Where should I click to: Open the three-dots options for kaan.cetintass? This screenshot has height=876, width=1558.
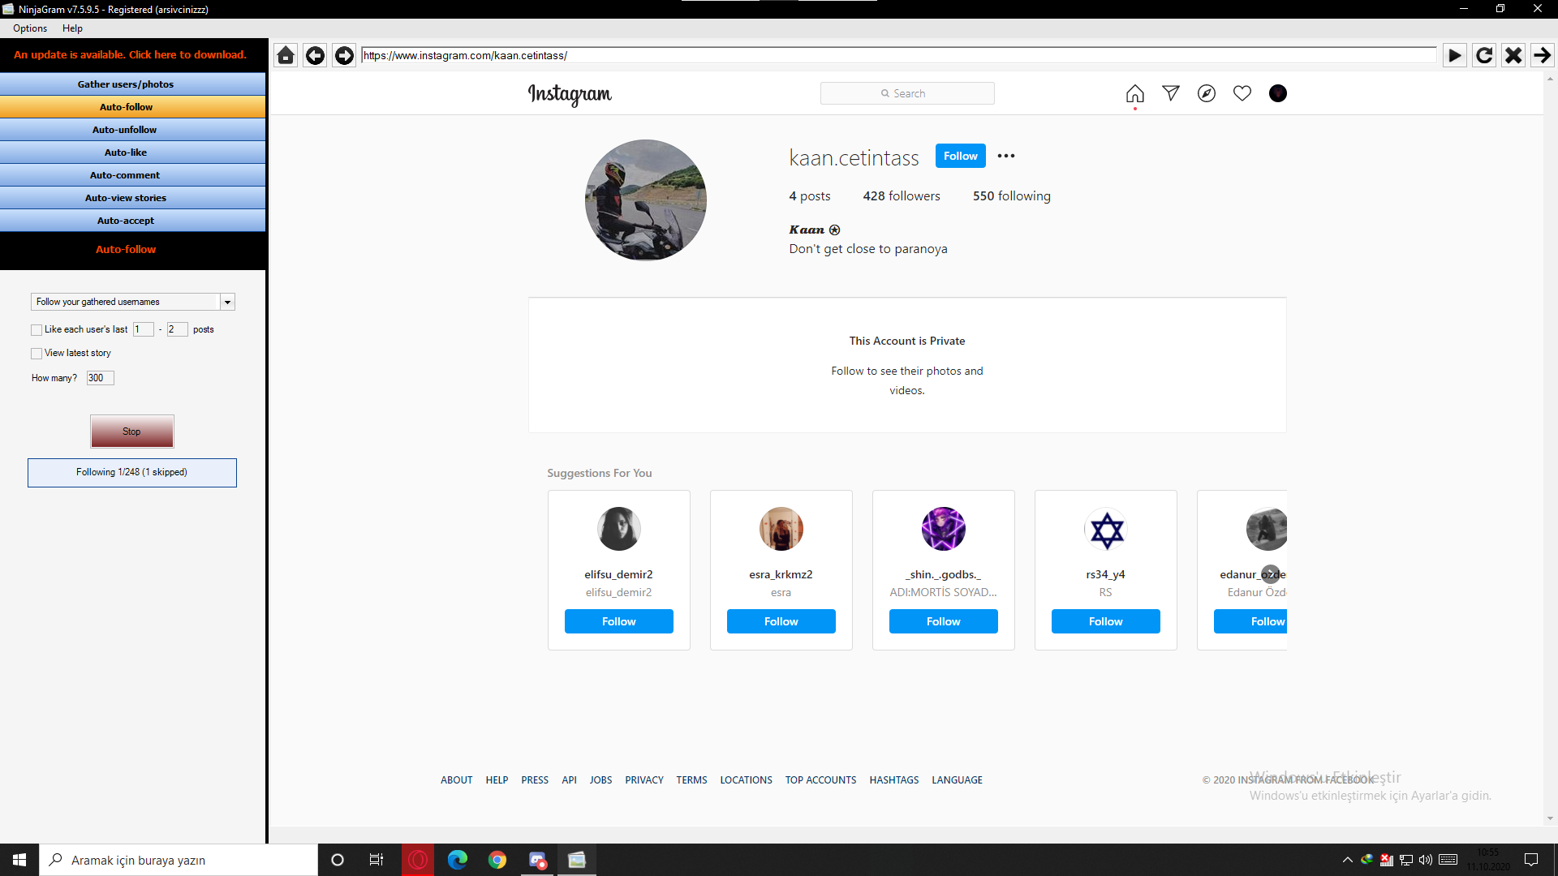(1005, 156)
